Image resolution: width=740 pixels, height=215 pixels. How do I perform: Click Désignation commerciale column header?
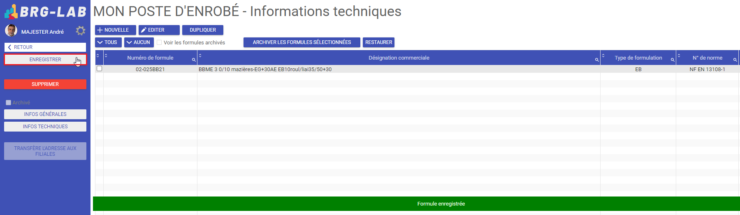pyautogui.click(x=399, y=58)
